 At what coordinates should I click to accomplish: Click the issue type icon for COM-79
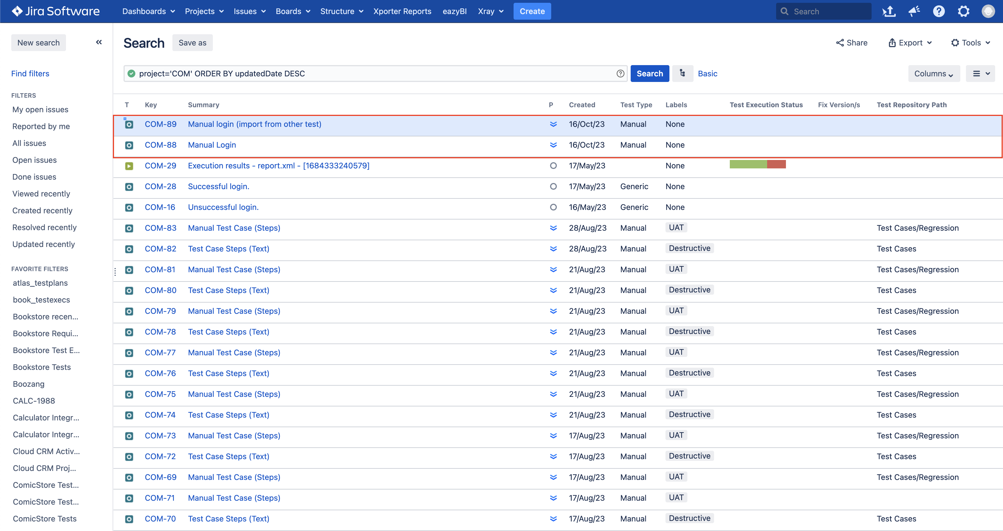coord(129,312)
